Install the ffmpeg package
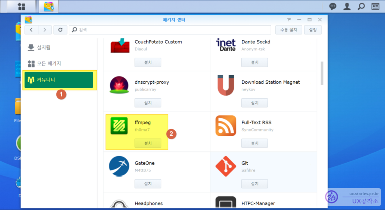The width and height of the screenshot is (385, 210). [148, 143]
